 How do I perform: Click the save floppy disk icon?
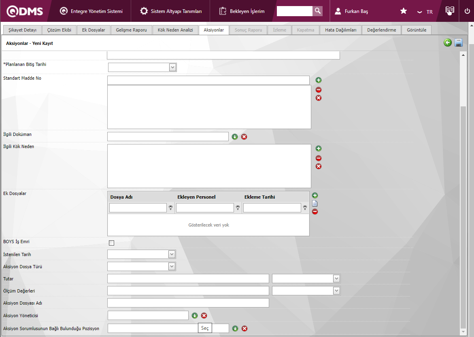459,43
